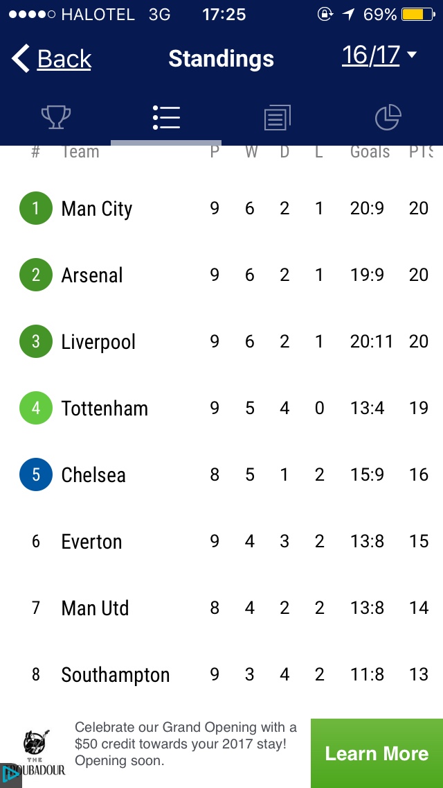443x788 pixels.
Task: Open the Man City team row
Action: [x=97, y=209]
